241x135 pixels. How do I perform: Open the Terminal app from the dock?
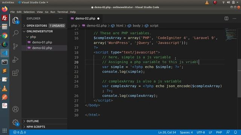(x=5, y=62)
